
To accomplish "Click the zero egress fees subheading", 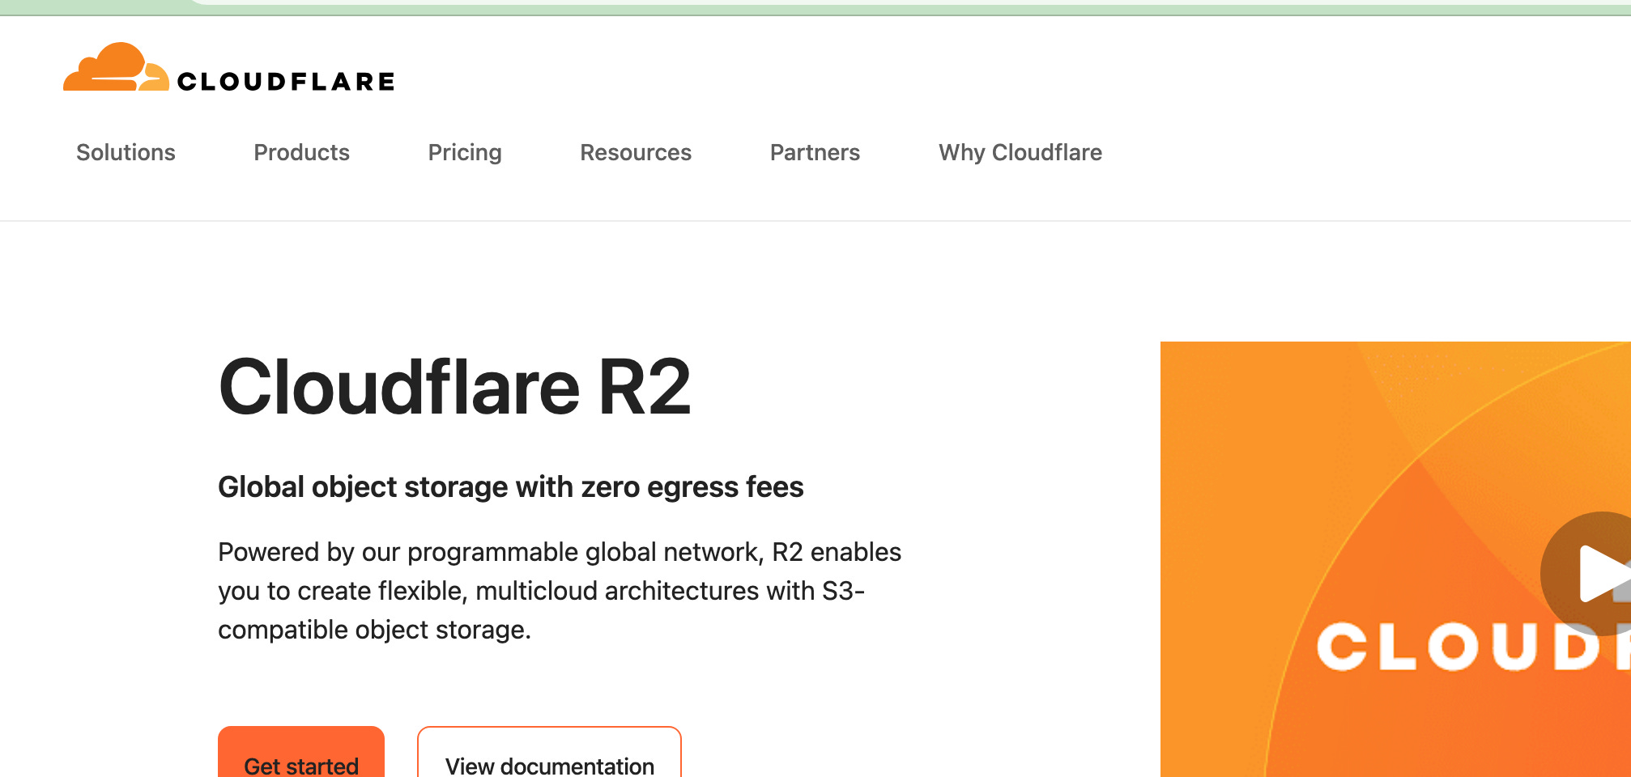I will pos(510,486).
